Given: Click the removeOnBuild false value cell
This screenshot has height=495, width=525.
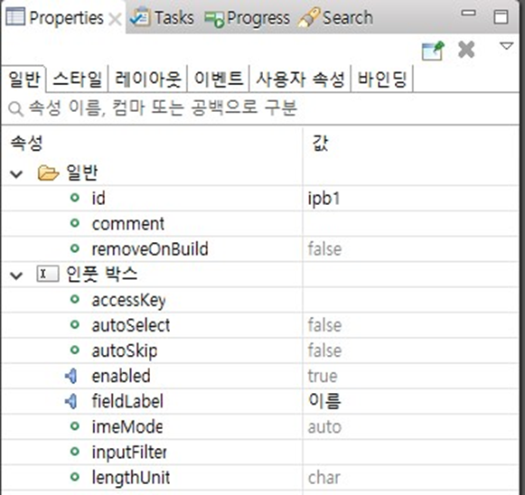Looking at the screenshot, I should (411, 249).
